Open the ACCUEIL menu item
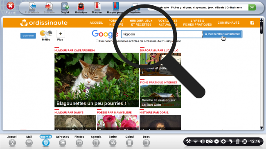Screen dimensions: 266x149 click(96, 23)
